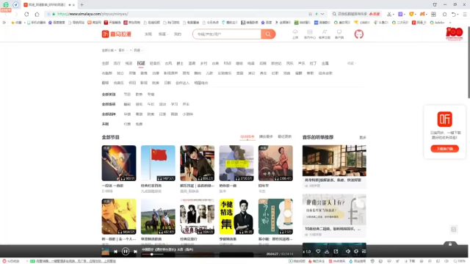Click the red download client button
470x264 pixels.
coord(444,149)
